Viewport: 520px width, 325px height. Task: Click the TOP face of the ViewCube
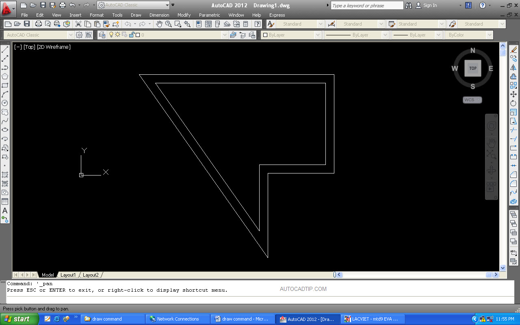(473, 68)
